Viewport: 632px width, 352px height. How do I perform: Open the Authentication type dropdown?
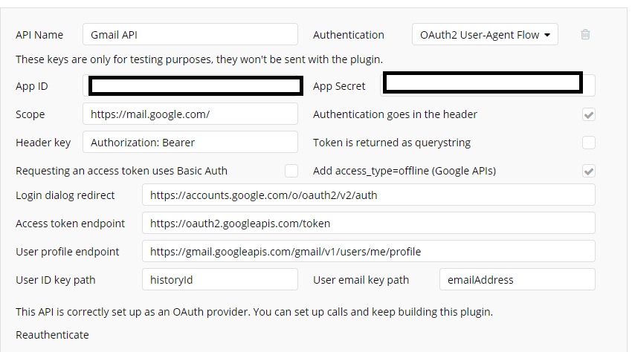click(x=485, y=35)
